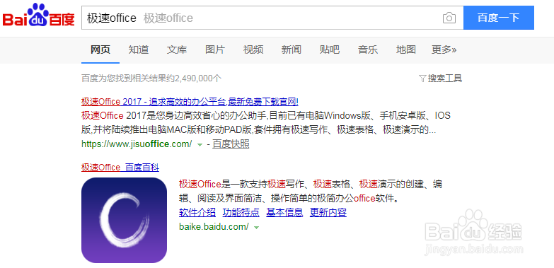
Task: Open the 百度快照 cached link
Action: pyautogui.click(x=231, y=144)
